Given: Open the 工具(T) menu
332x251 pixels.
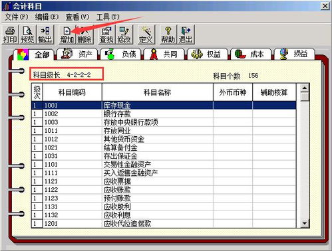Looking at the screenshot, I should point(108,17).
